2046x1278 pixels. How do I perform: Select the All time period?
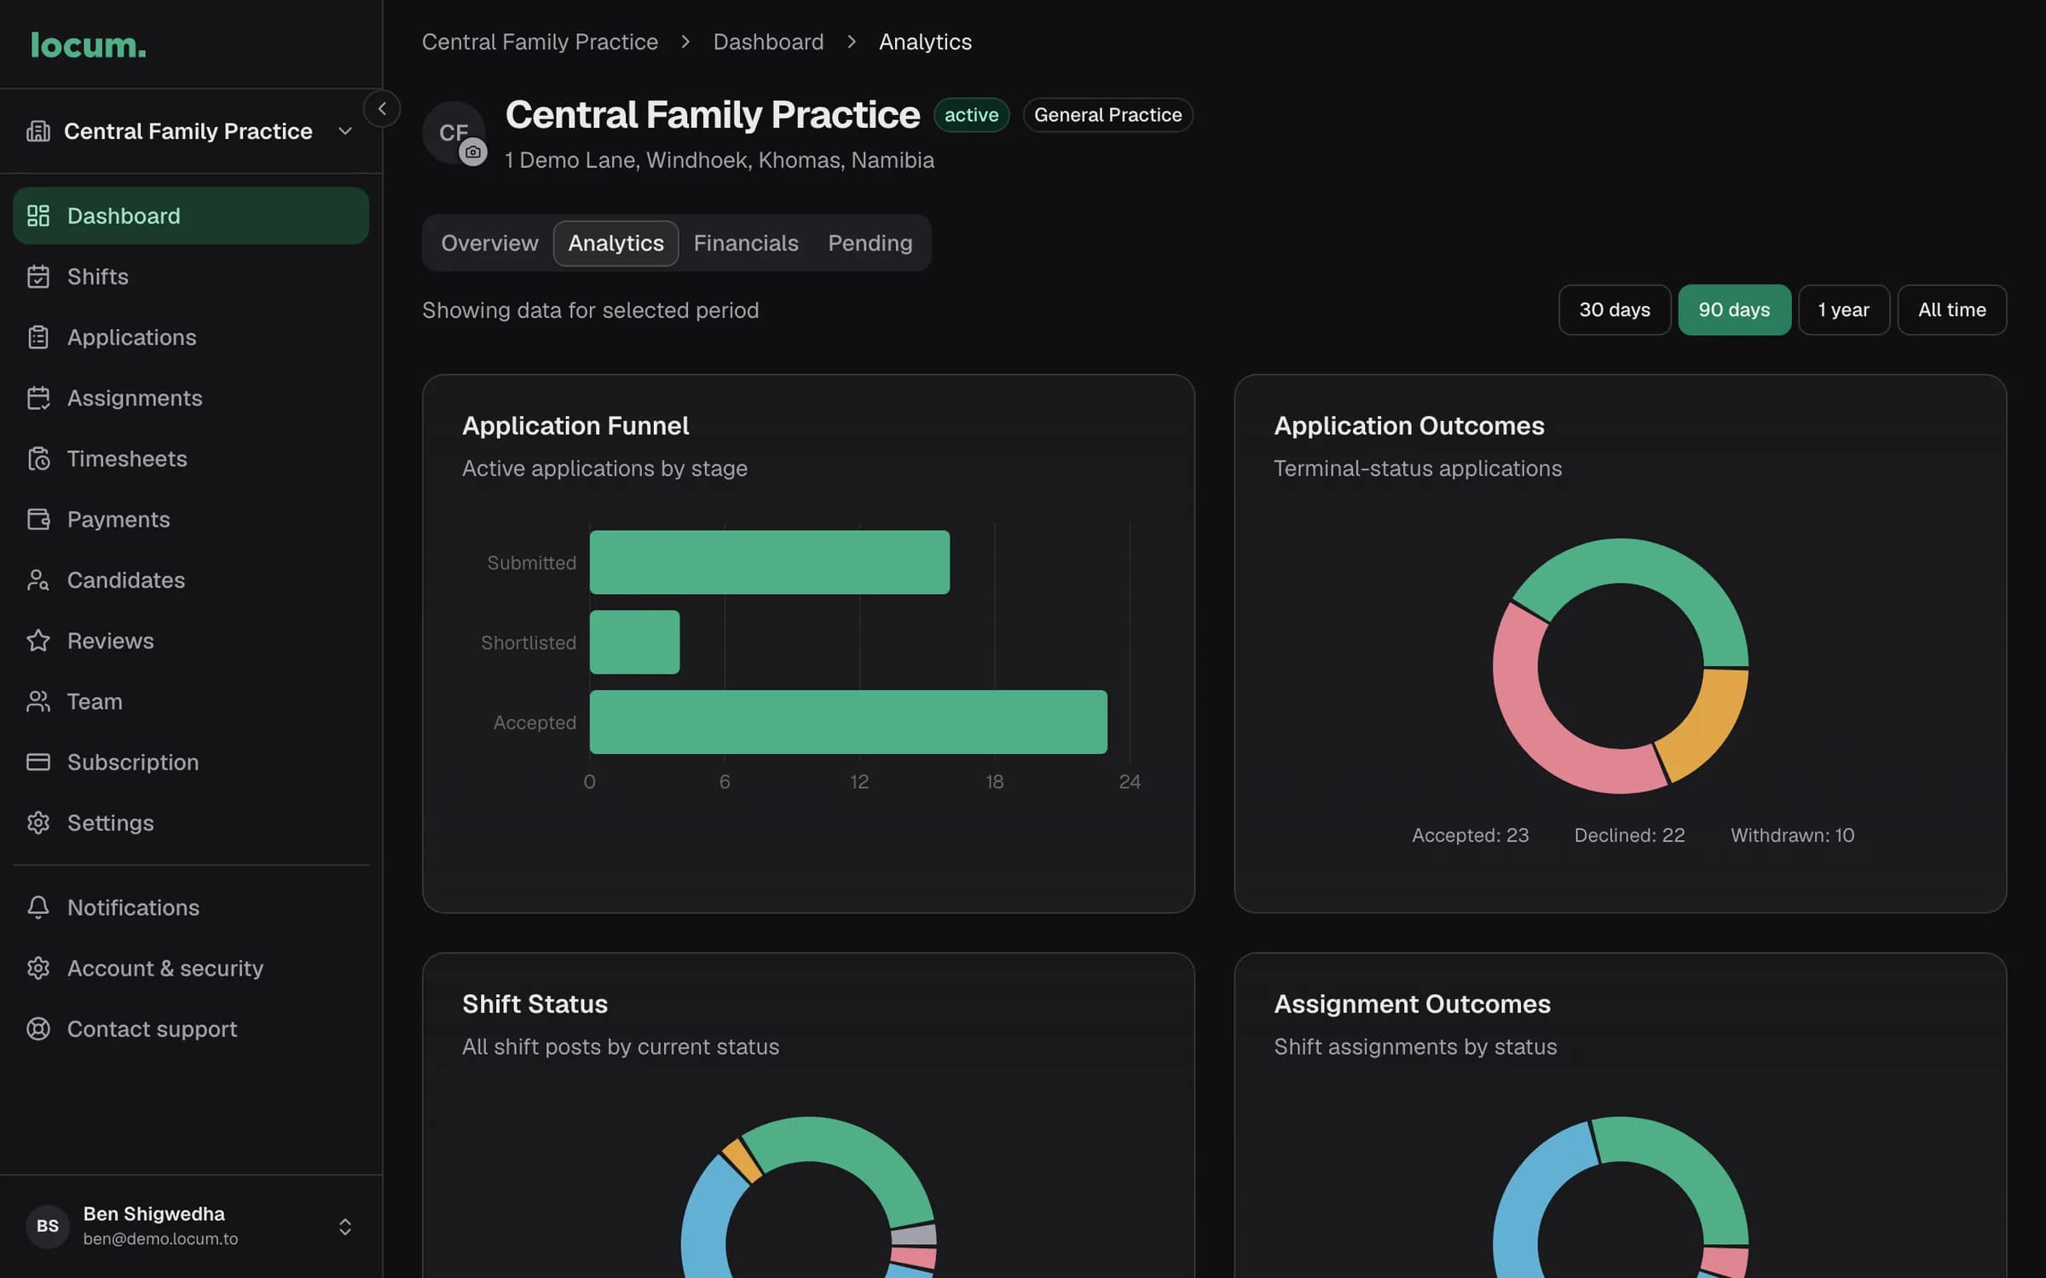coord(1951,310)
